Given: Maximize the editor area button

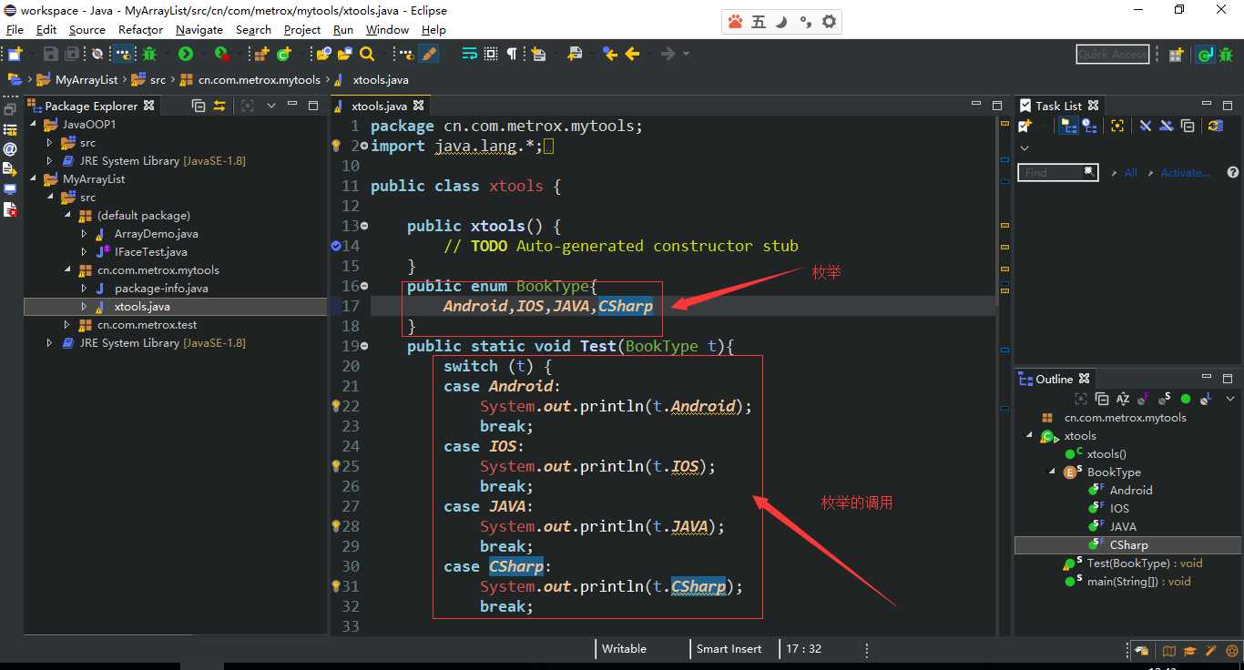Looking at the screenshot, I should [997, 106].
